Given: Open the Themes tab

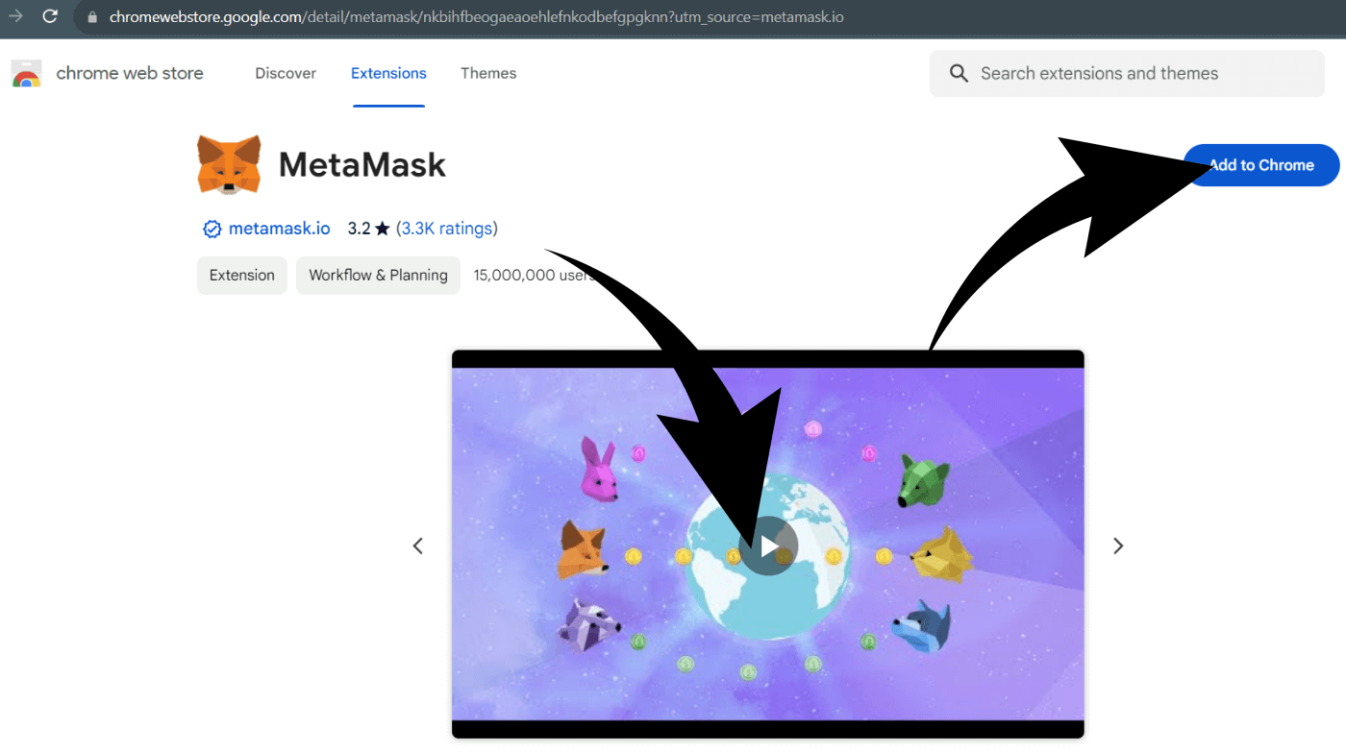Looking at the screenshot, I should [x=488, y=73].
